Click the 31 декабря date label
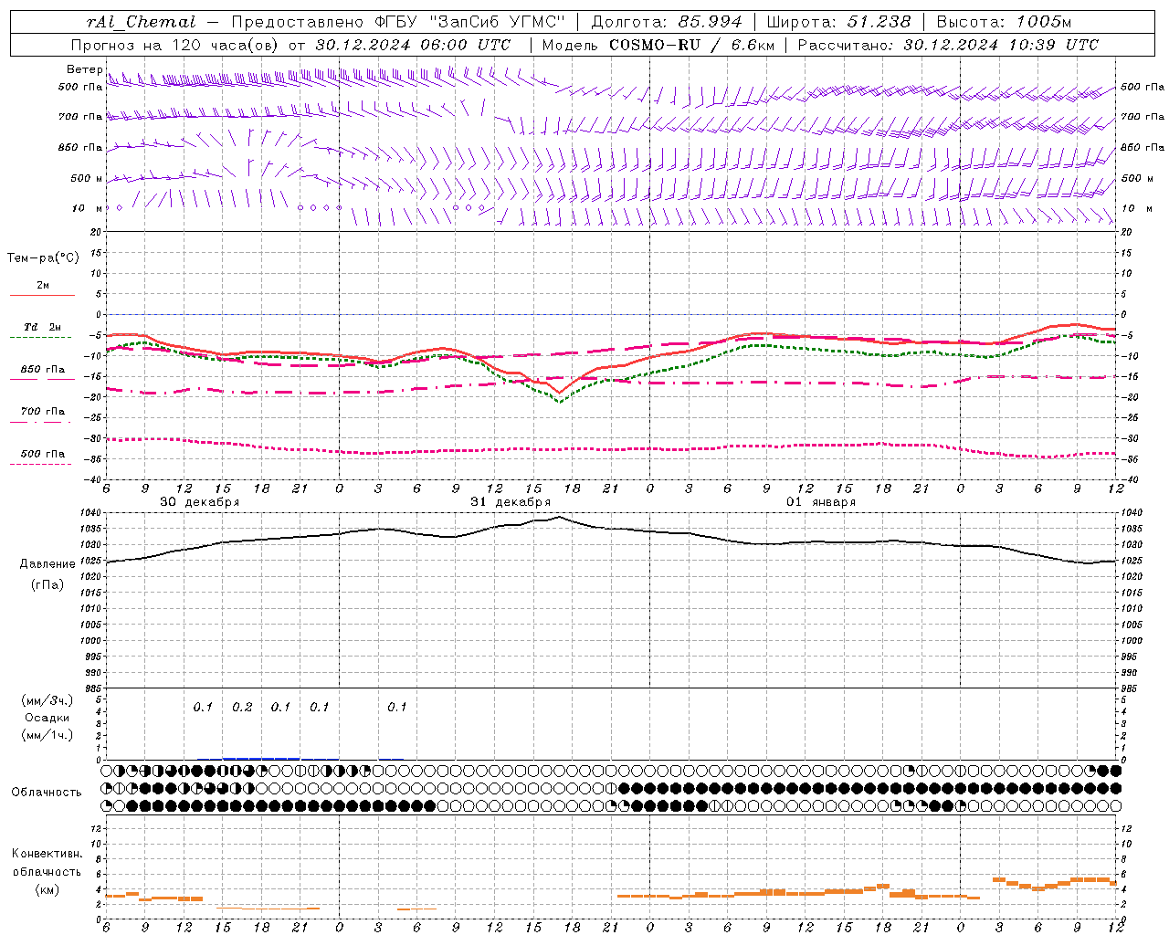 pyautogui.click(x=511, y=502)
